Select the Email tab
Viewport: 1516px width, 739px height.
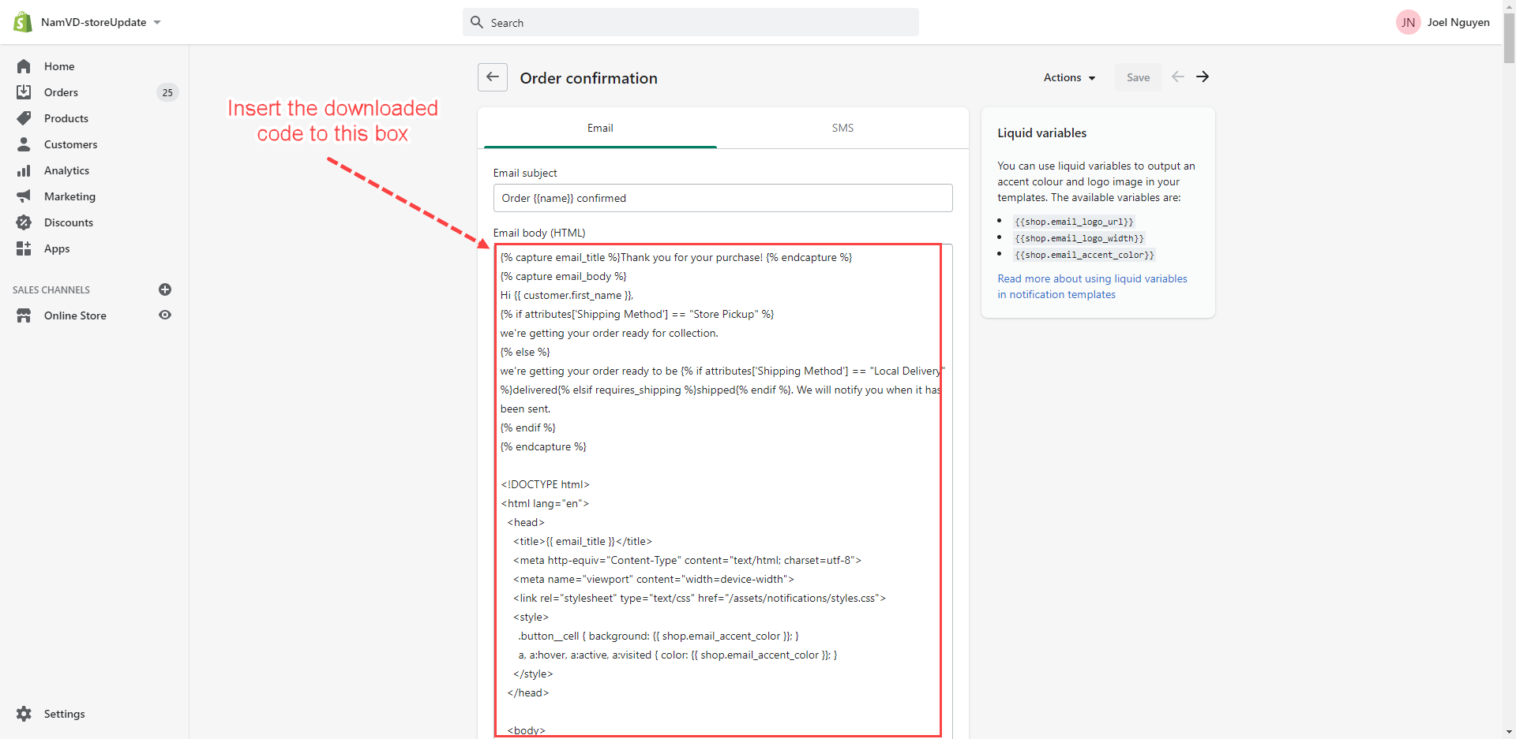click(x=599, y=127)
